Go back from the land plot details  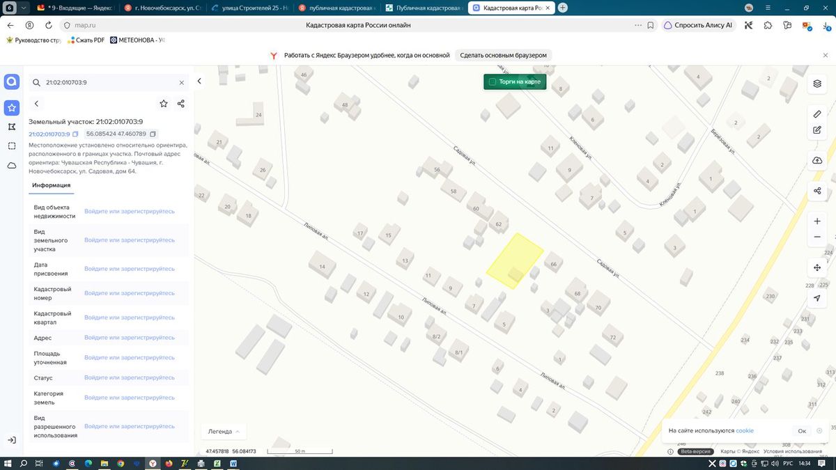(36, 104)
